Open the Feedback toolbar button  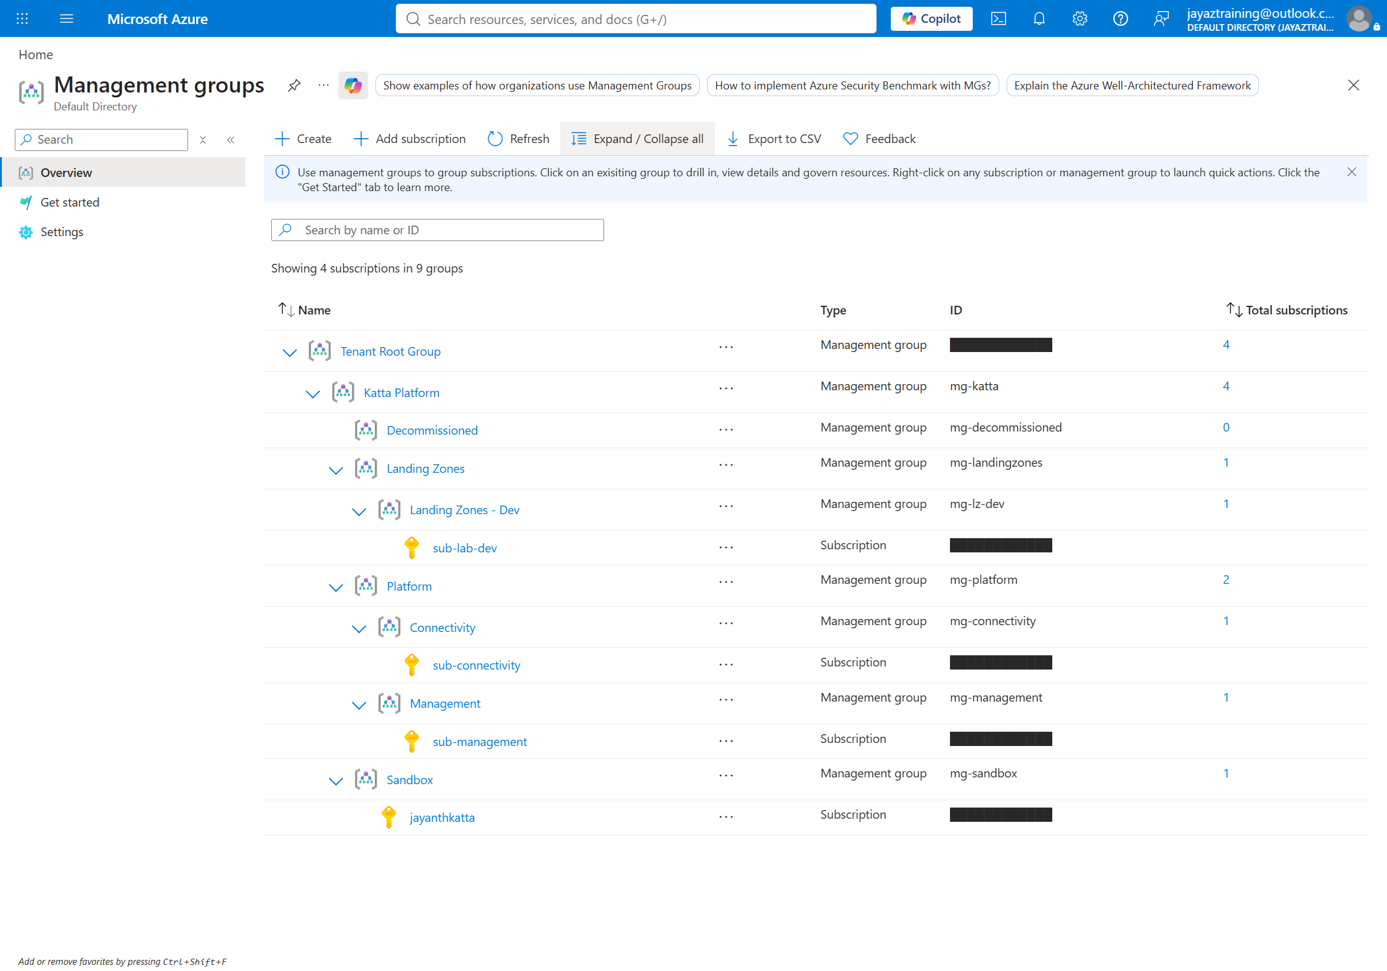point(879,139)
